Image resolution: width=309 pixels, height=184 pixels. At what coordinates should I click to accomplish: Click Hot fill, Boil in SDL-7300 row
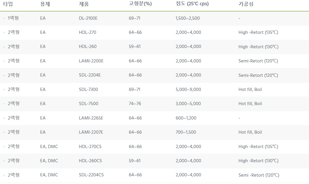click(x=250, y=89)
